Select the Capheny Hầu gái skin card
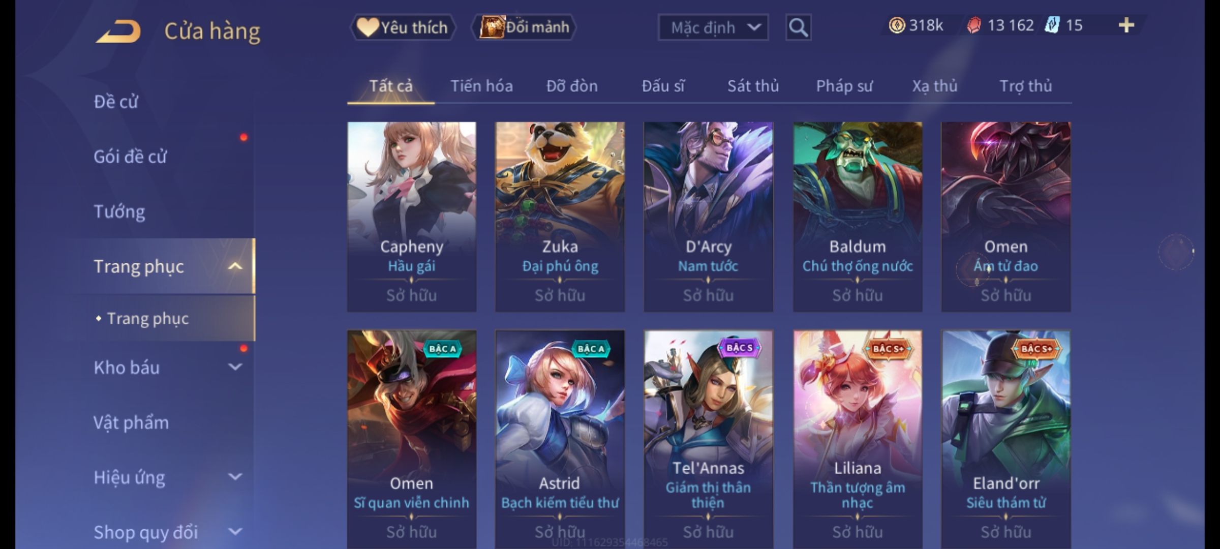 (412, 217)
